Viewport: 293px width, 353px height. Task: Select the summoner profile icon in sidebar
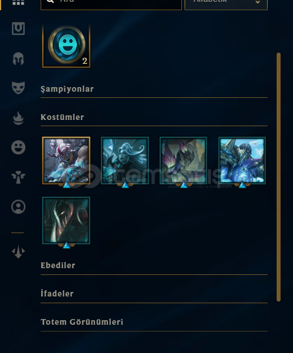[18, 206]
